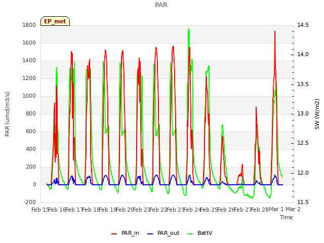Image resolution: width=324 pixels, height=243 pixels.
Task: Click the -200 left axis tick
Action: 30,202
